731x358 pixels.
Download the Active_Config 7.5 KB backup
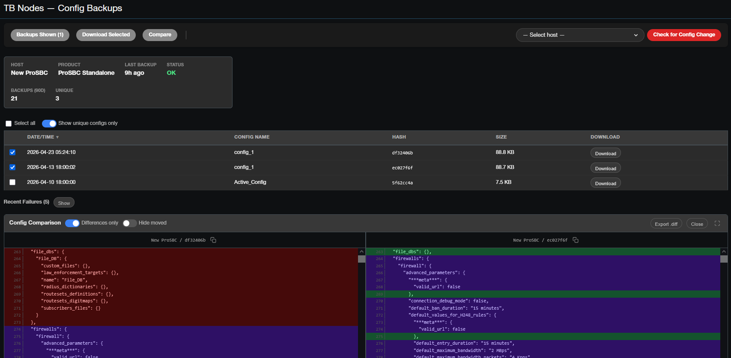coord(606,183)
